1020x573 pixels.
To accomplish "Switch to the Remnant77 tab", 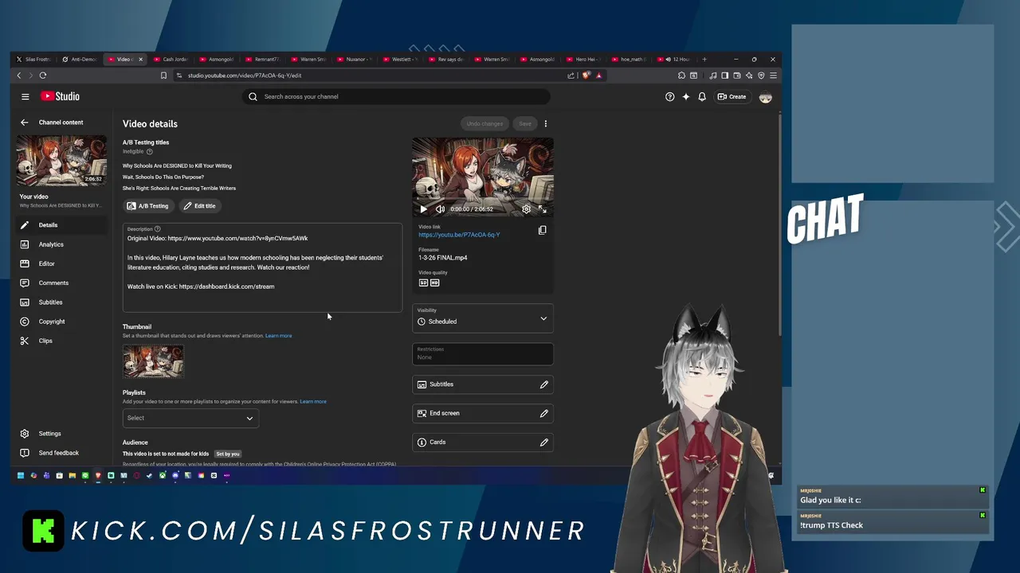I will 263,59.
